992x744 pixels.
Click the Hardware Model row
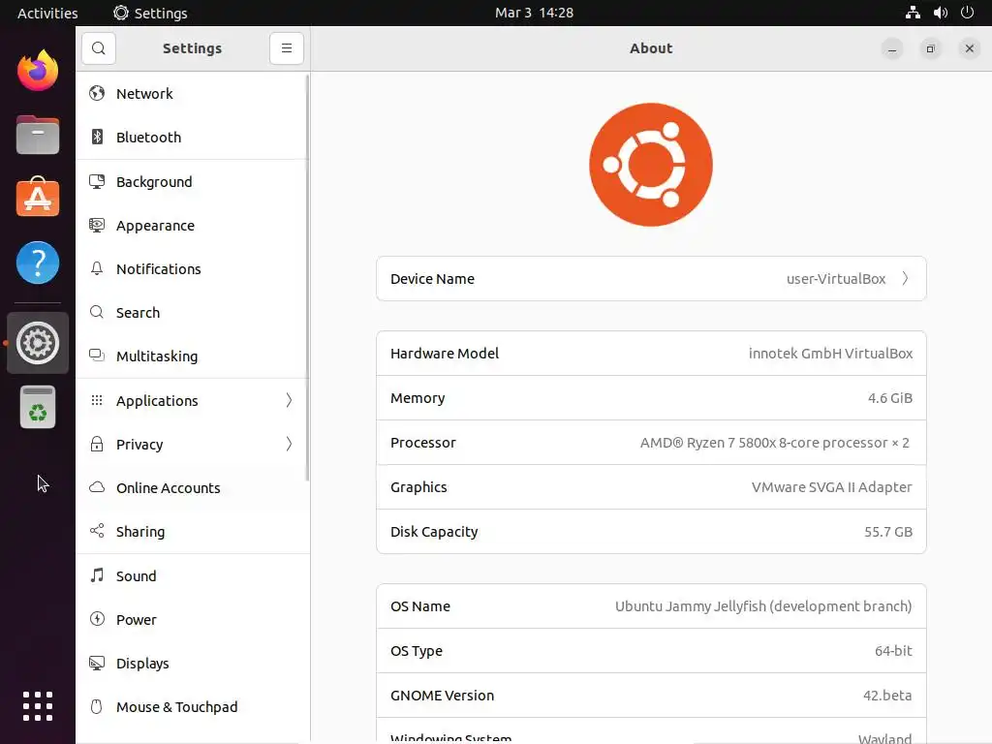(x=651, y=353)
